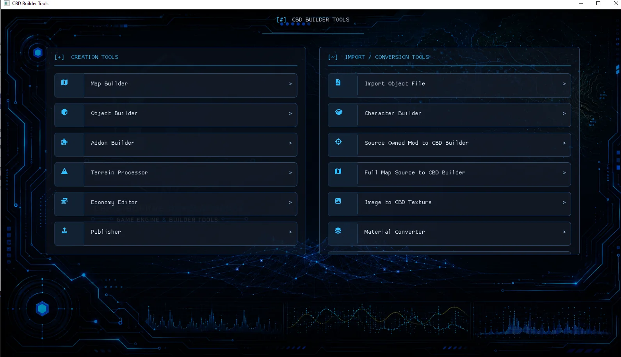This screenshot has height=357, width=621.
Task: Click the arrow on the Character Builder row
Action: (564, 114)
